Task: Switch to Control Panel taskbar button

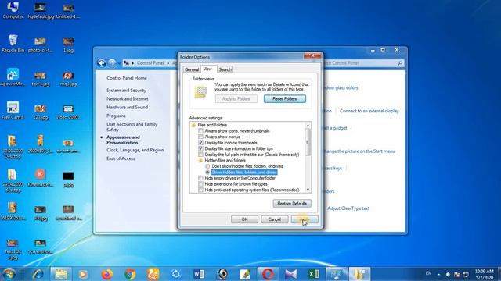Action: (x=337, y=274)
